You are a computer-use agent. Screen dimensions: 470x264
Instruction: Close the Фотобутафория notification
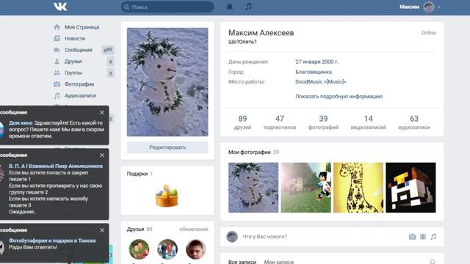coord(102,230)
